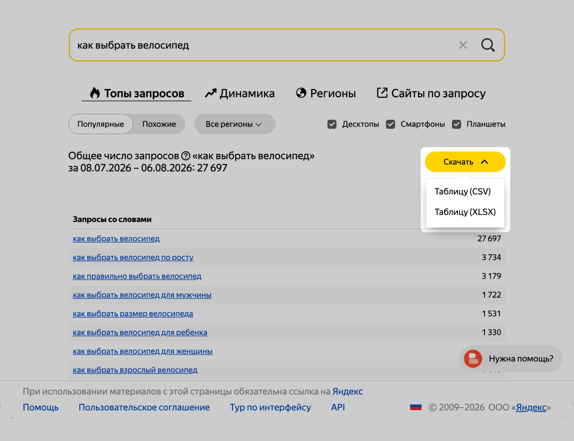Click the flame icon of Топы запросов
Viewport: 574px width, 441px height.
coord(95,93)
